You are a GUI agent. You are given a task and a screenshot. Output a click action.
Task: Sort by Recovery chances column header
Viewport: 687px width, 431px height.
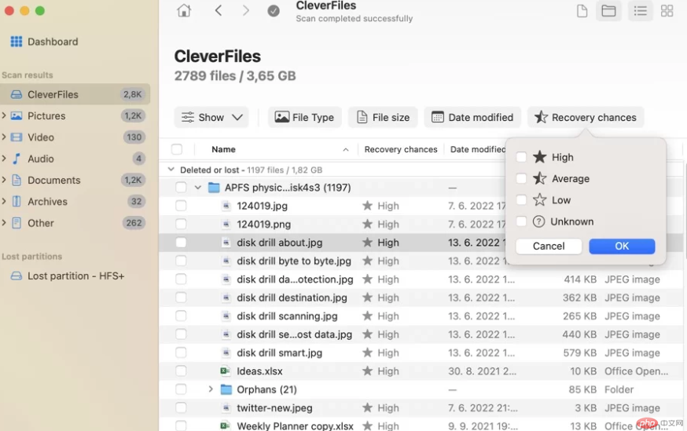coord(401,149)
